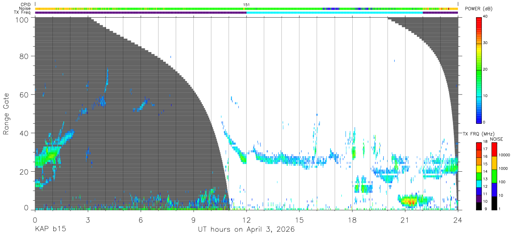Click the KAP b15 radar beam label
This screenshot has width=515, height=238.
tap(50, 230)
